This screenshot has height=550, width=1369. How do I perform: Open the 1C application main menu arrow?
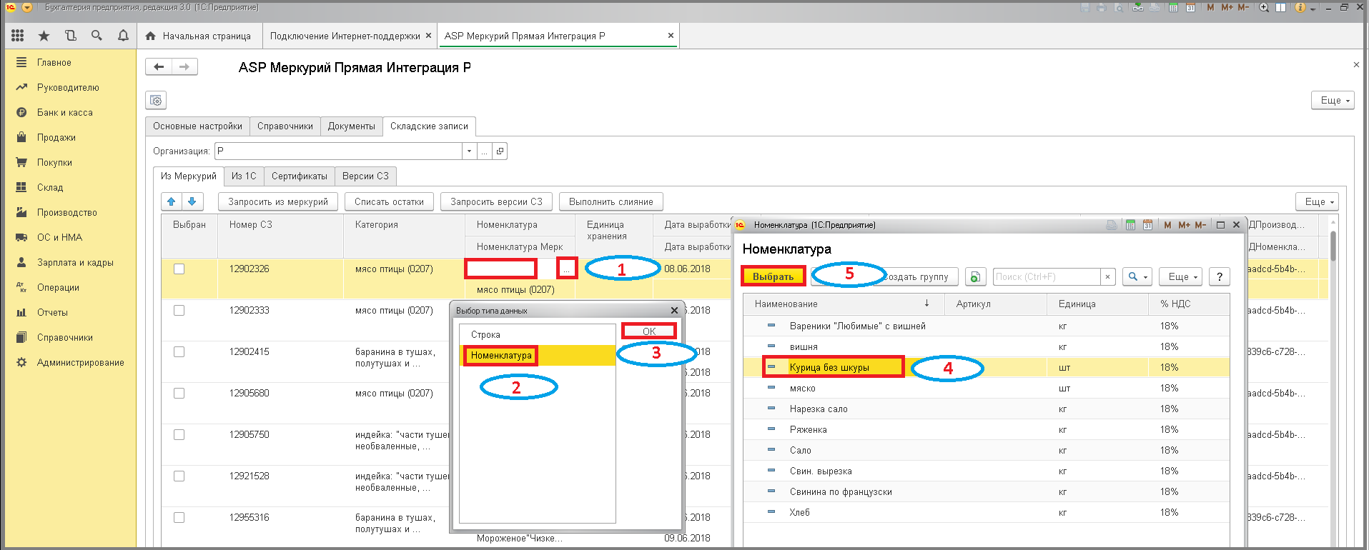coord(27,7)
